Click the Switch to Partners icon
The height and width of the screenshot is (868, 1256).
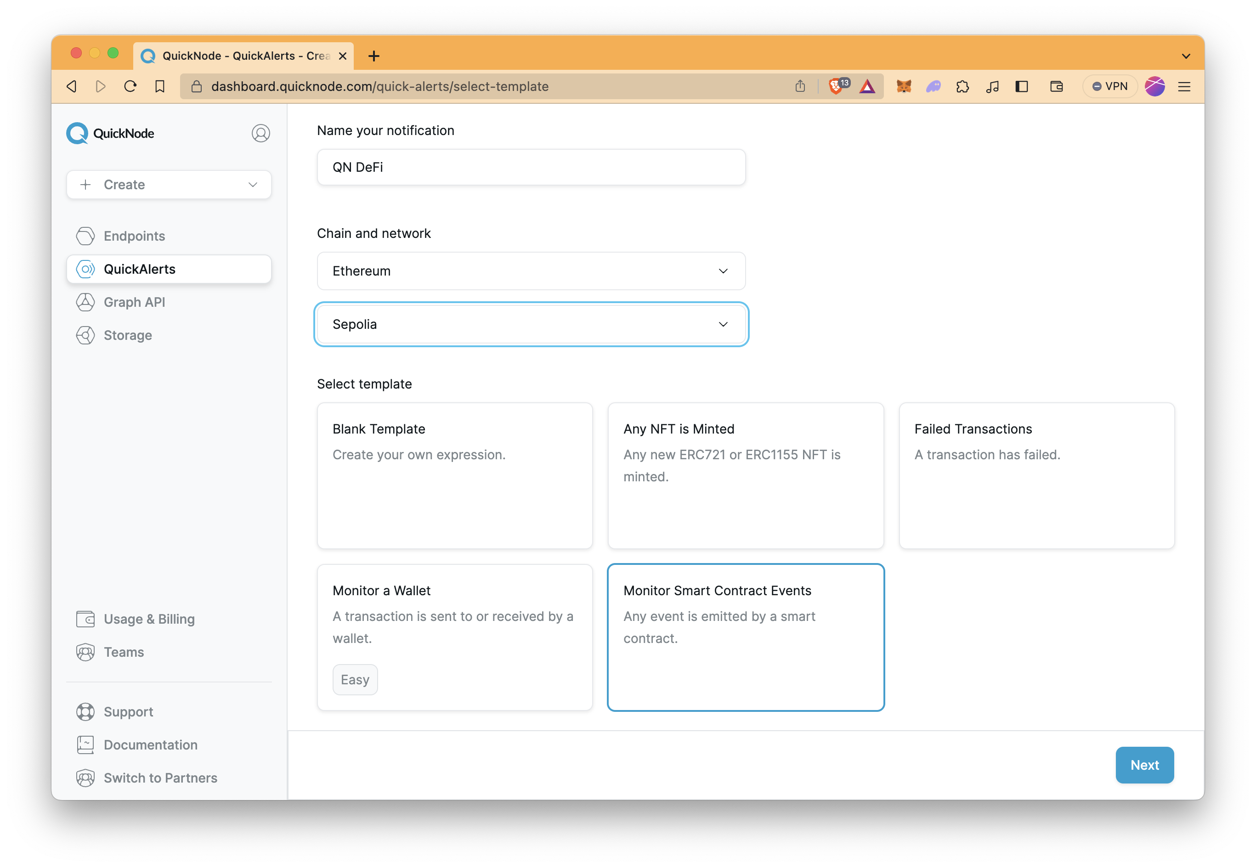85,778
